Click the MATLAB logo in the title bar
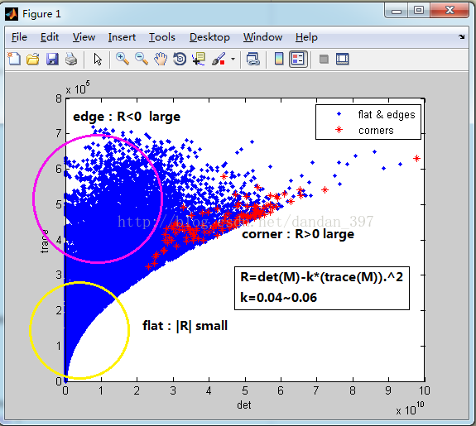Viewport: 476px width, 426px height. 12,14
